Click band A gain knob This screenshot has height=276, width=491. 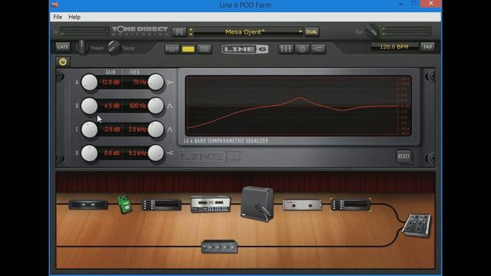point(89,82)
